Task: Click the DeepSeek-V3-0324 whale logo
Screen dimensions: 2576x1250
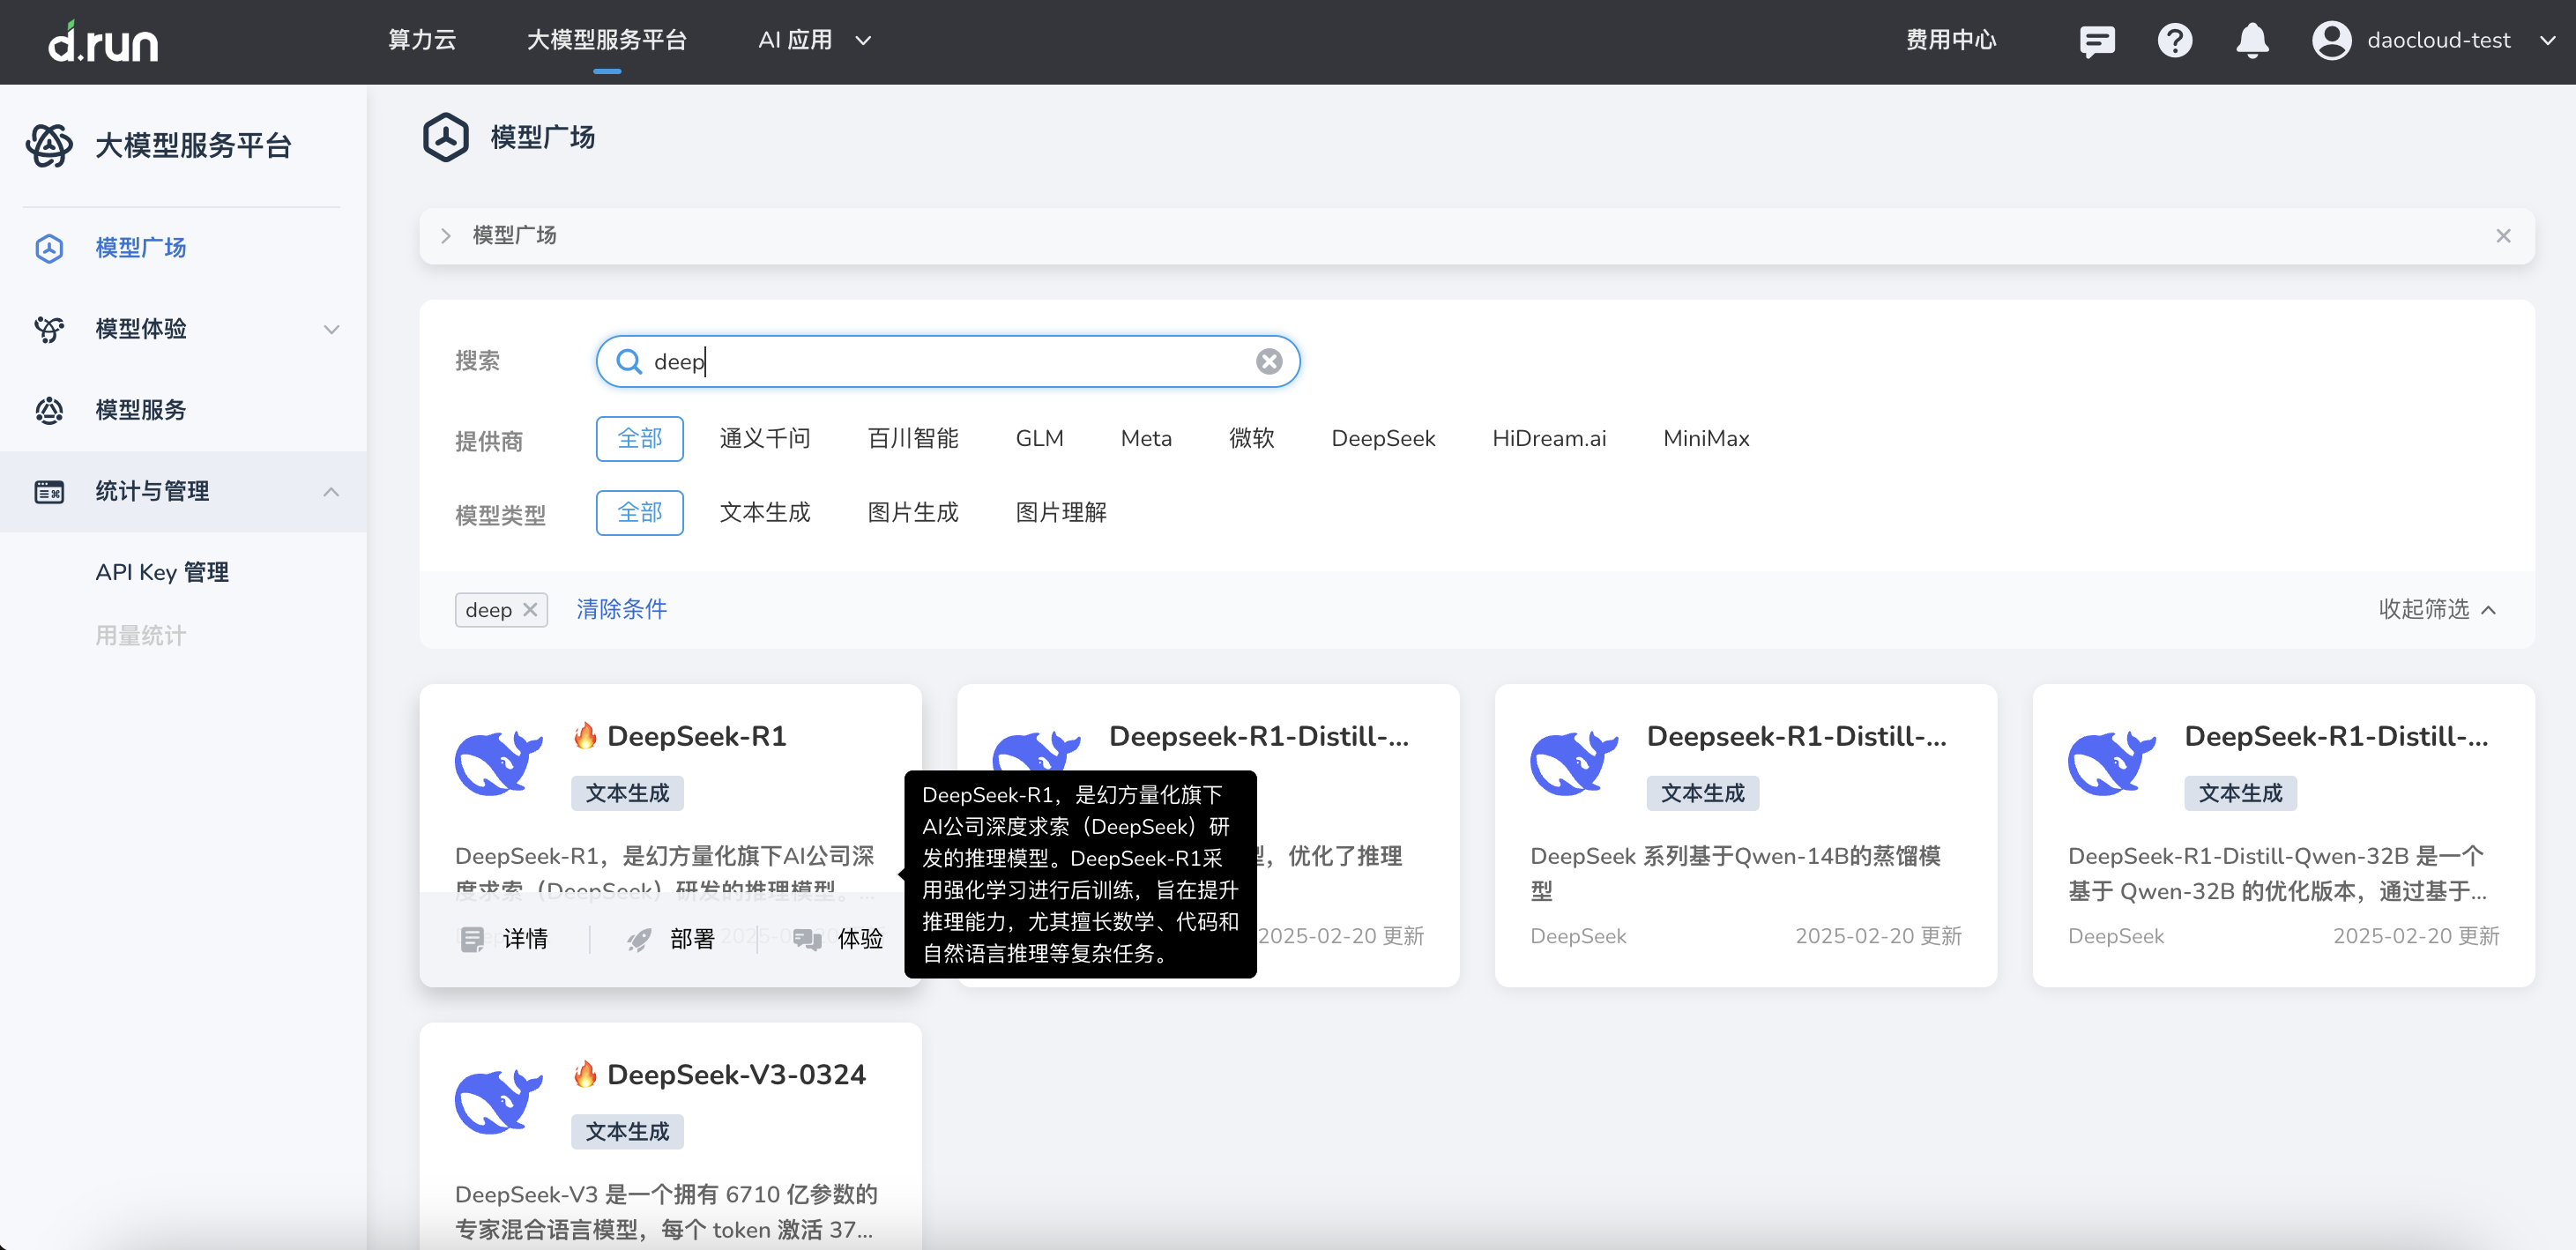Action: [x=499, y=1100]
